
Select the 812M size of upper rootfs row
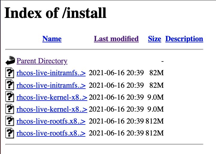[x=155, y=121]
